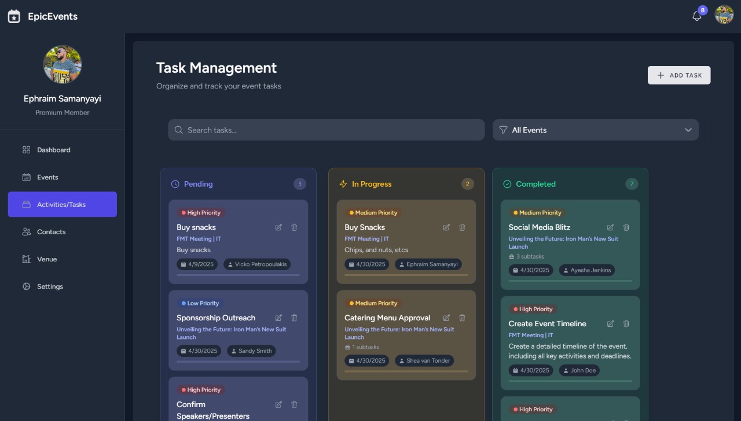Open the Venue section icon
This screenshot has height=421, width=741.
25,258
